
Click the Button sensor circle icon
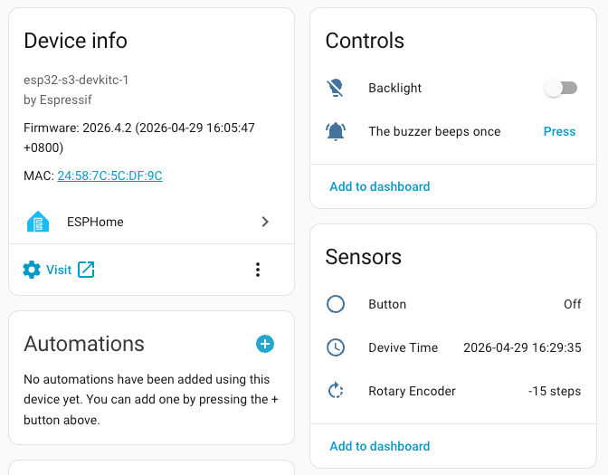(336, 304)
